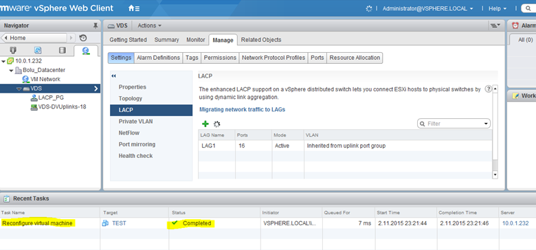The image size is (536, 250).
Task: Click the Recent Tasks panel icon
Action: tap(6, 198)
